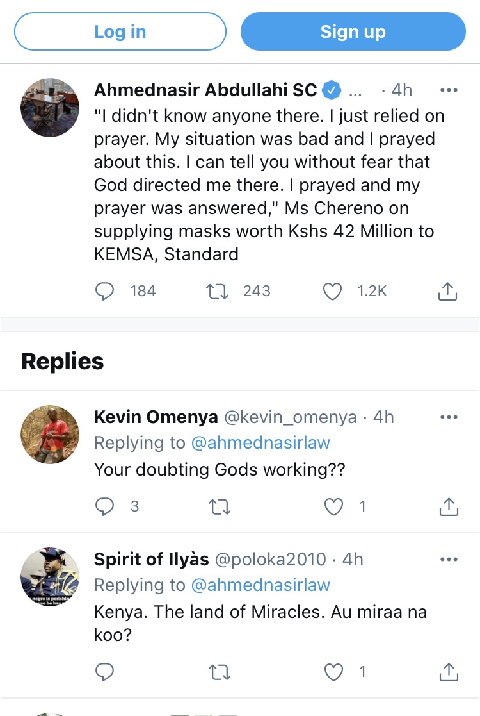This screenshot has width=480, height=716.
Task: Share Ahmednasir's tweet with upload icon
Action: [x=447, y=291]
